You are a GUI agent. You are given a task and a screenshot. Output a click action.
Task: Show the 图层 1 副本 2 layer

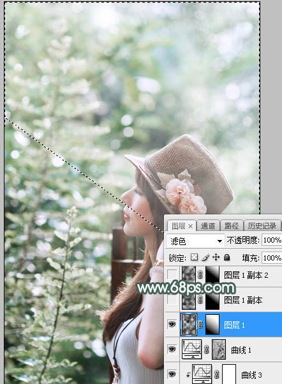point(172,275)
